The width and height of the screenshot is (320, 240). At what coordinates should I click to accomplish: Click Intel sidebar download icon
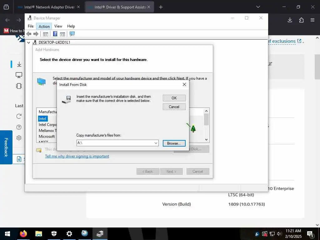pyautogui.click(x=19, y=64)
